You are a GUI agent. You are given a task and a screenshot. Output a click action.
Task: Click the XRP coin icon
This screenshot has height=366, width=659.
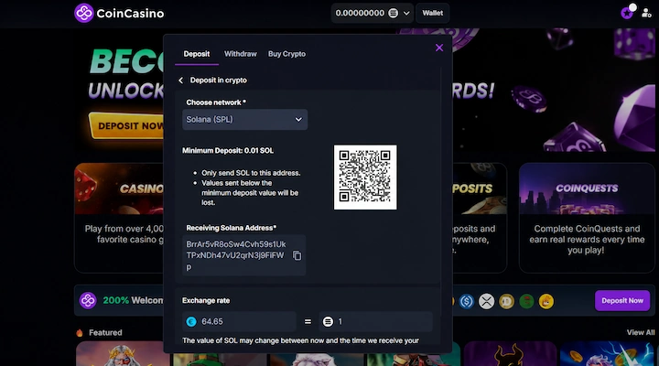pos(486,301)
